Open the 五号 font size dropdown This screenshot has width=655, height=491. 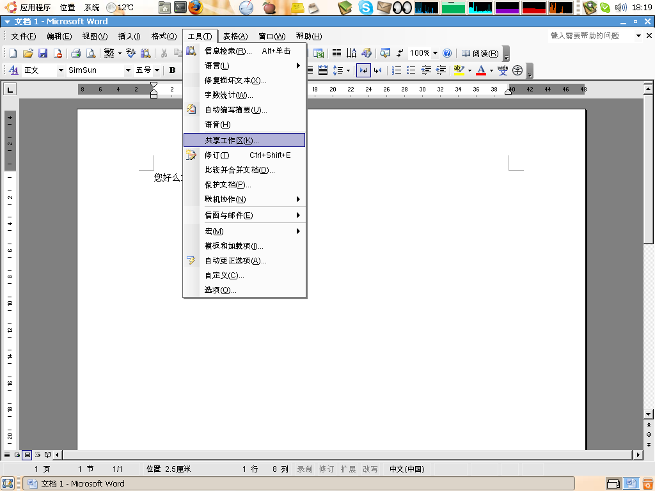pos(157,70)
